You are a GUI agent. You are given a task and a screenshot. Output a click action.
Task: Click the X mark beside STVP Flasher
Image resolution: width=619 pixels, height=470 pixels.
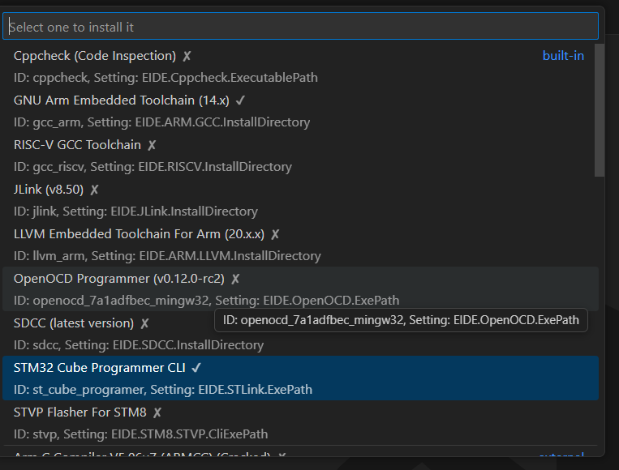click(x=157, y=412)
